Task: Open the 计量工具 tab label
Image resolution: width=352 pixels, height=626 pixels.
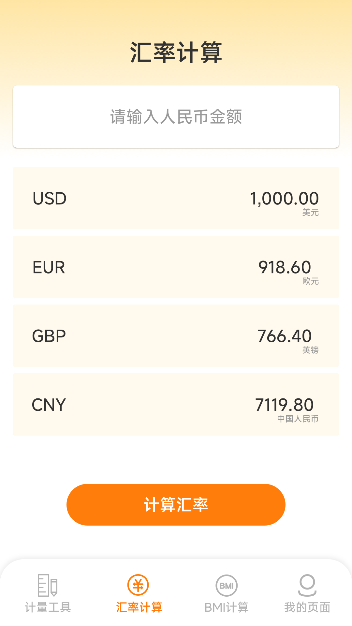Action: pos(48,607)
